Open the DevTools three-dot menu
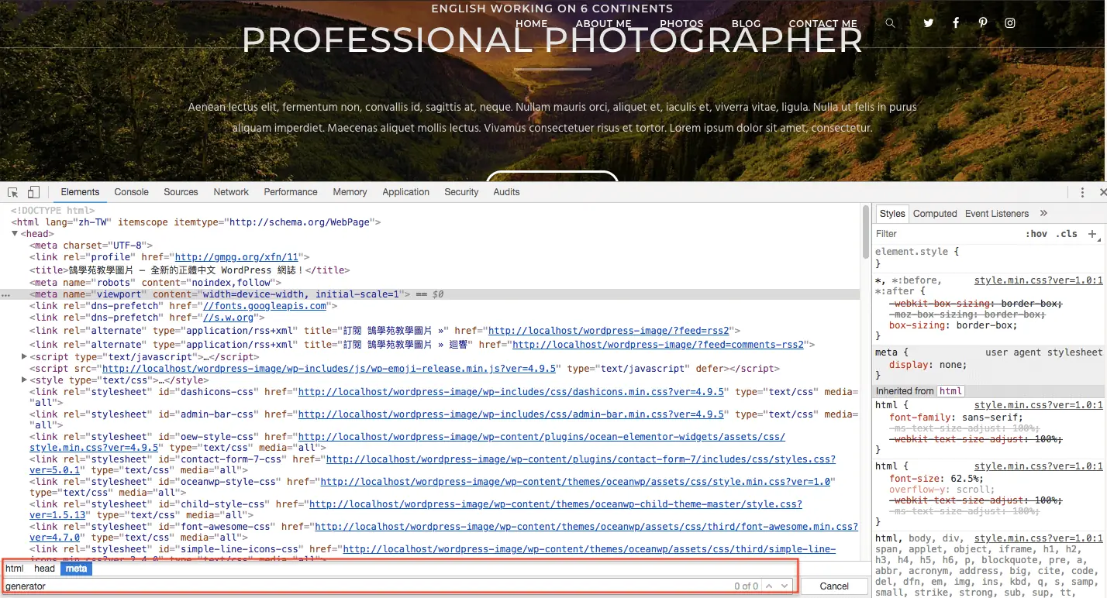This screenshot has height=598, width=1107. 1082,192
